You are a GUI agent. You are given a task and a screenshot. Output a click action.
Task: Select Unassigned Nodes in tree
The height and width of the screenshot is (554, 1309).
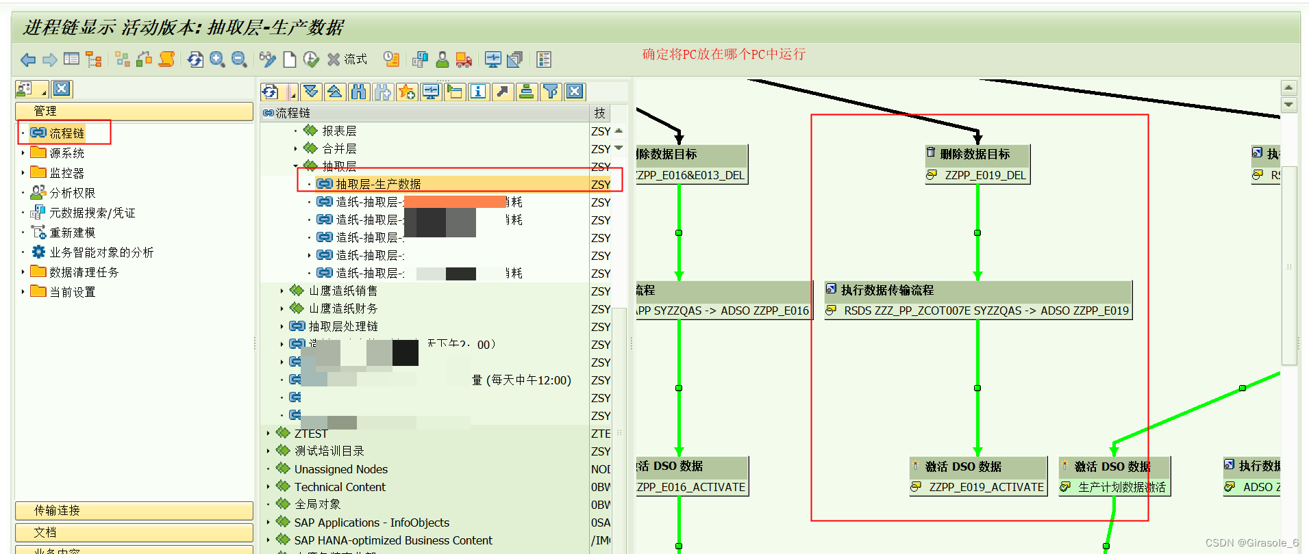pos(341,469)
